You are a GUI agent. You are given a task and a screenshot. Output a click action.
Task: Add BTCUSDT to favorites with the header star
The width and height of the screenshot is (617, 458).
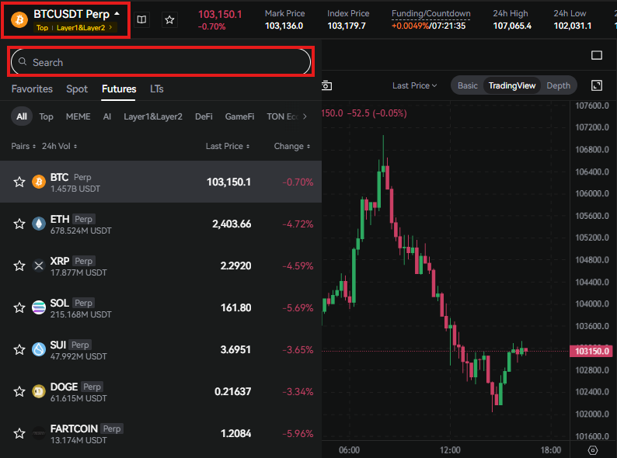tap(169, 19)
